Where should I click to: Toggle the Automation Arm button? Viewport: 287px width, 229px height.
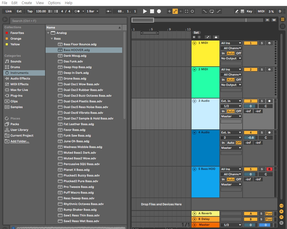coord(175,11)
